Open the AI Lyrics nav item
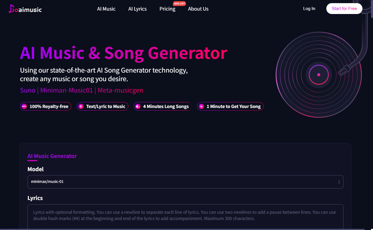373x230 pixels. pos(137,9)
